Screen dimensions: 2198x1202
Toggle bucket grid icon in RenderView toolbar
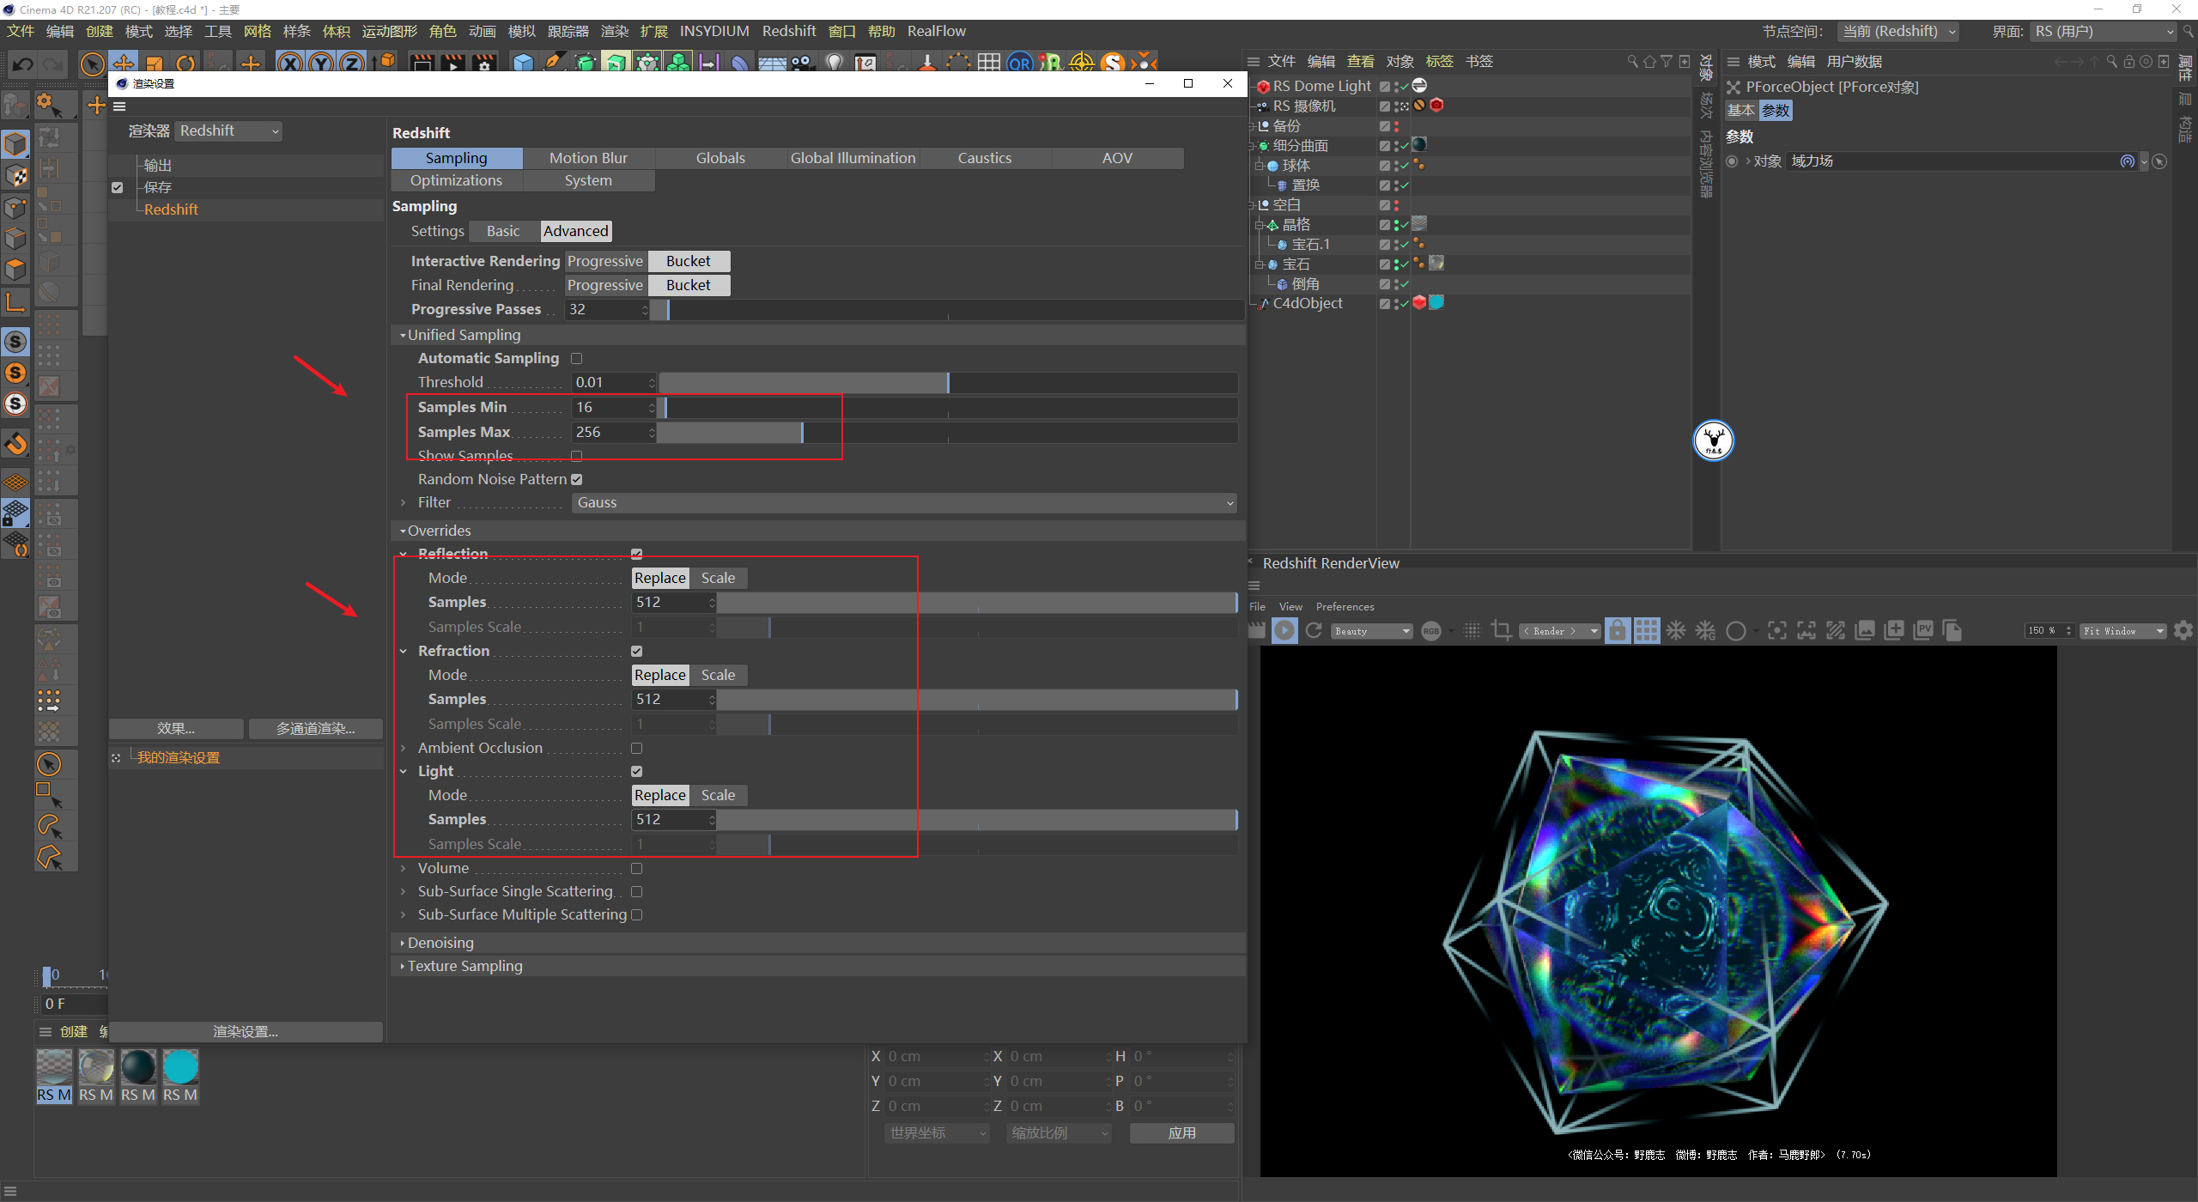coord(1646,631)
